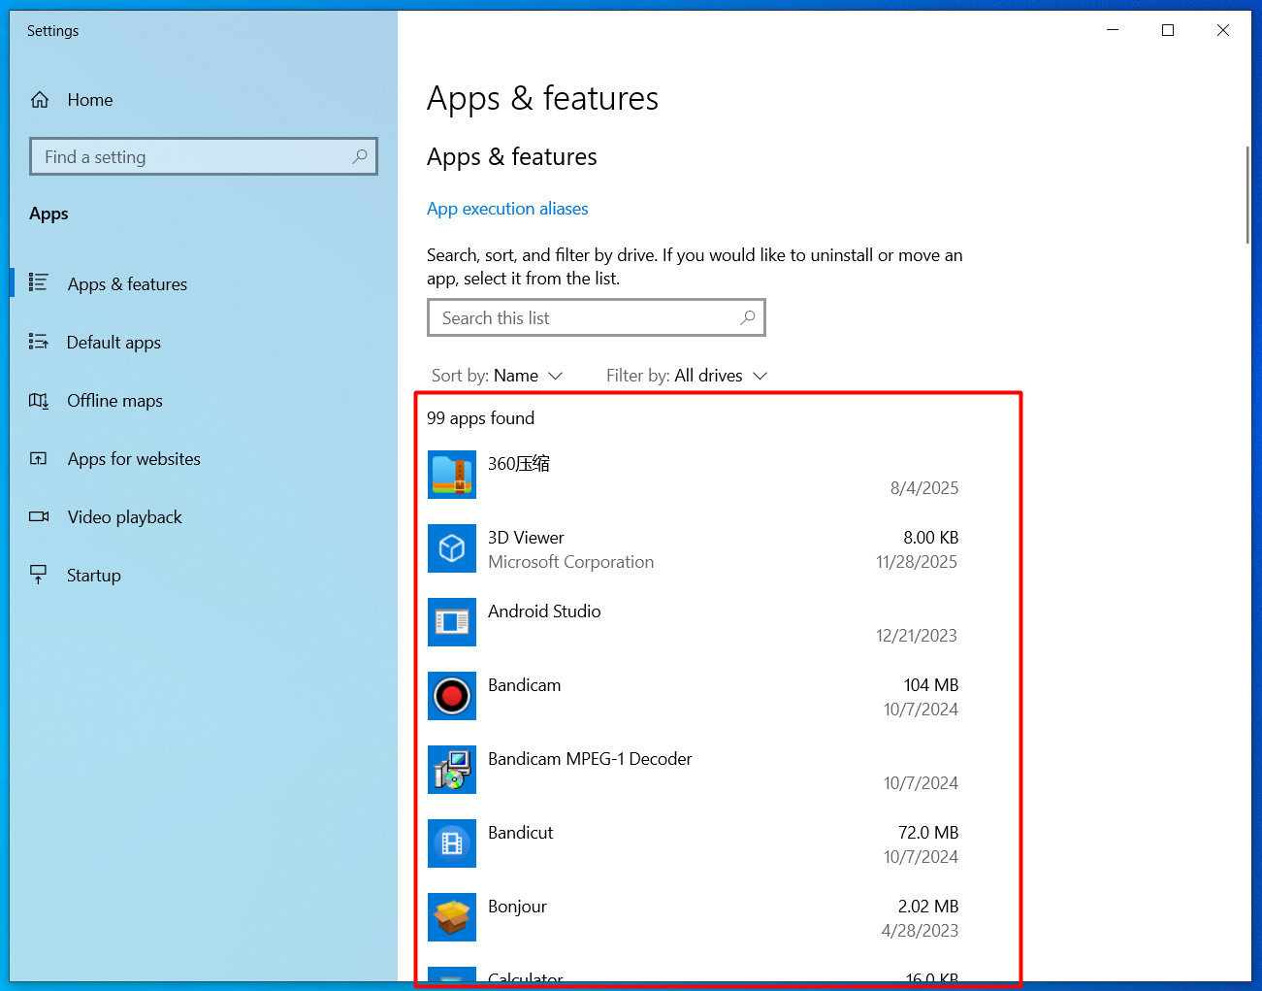Image resolution: width=1262 pixels, height=991 pixels.
Task: Click the Bonjour package box icon
Action: pos(452,917)
